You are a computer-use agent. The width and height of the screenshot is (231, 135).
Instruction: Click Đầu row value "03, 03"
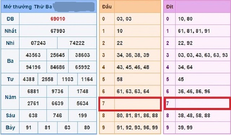(x=124, y=19)
